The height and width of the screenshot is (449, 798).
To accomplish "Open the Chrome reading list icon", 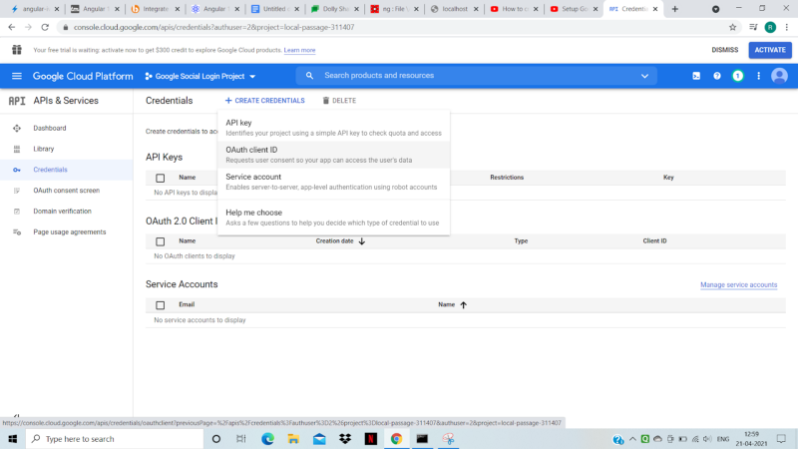I will click(753, 28).
